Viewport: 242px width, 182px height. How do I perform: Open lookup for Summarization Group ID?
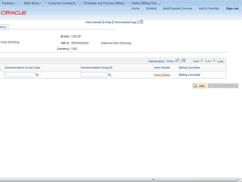[110, 75]
